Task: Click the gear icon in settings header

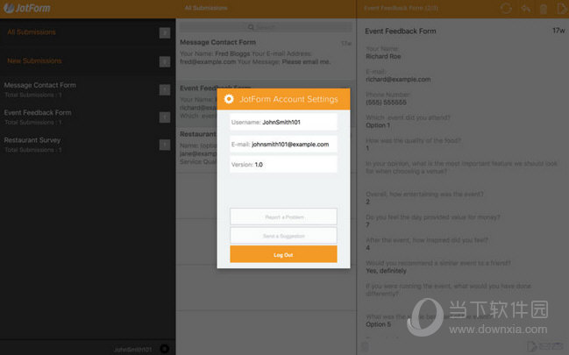Action: pos(229,99)
